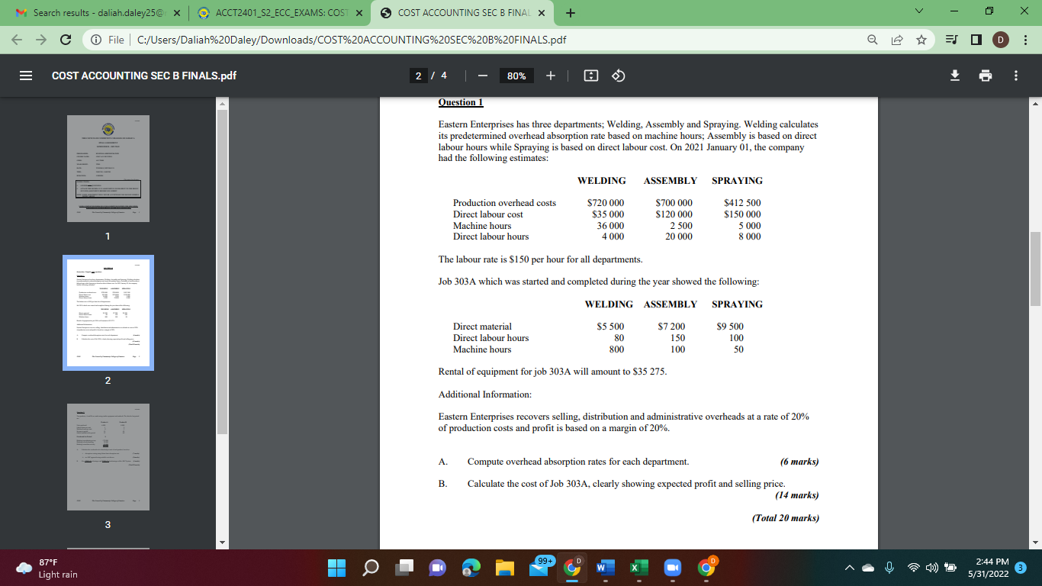Select the page 1 thumbnail

108,169
